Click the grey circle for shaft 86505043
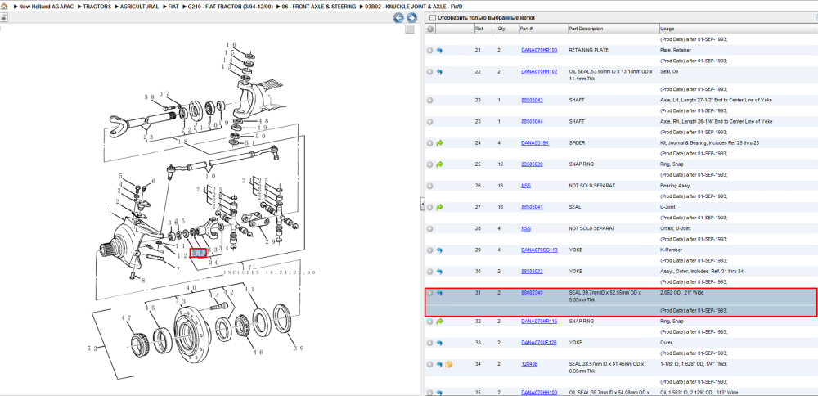Image resolution: width=818 pixels, height=396 pixels. pyautogui.click(x=430, y=100)
